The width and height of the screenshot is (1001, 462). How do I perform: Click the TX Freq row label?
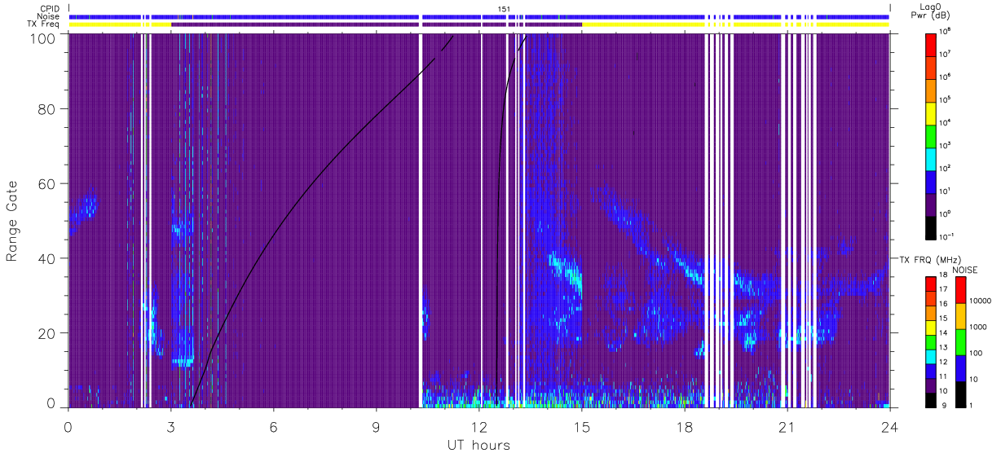point(42,24)
